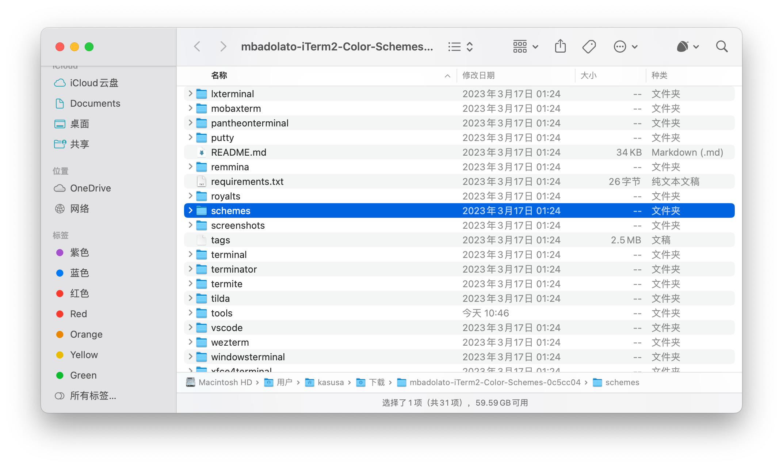This screenshot has width=783, height=467.
Task: Click the Purple tag color dot
Action: tap(60, 253)
